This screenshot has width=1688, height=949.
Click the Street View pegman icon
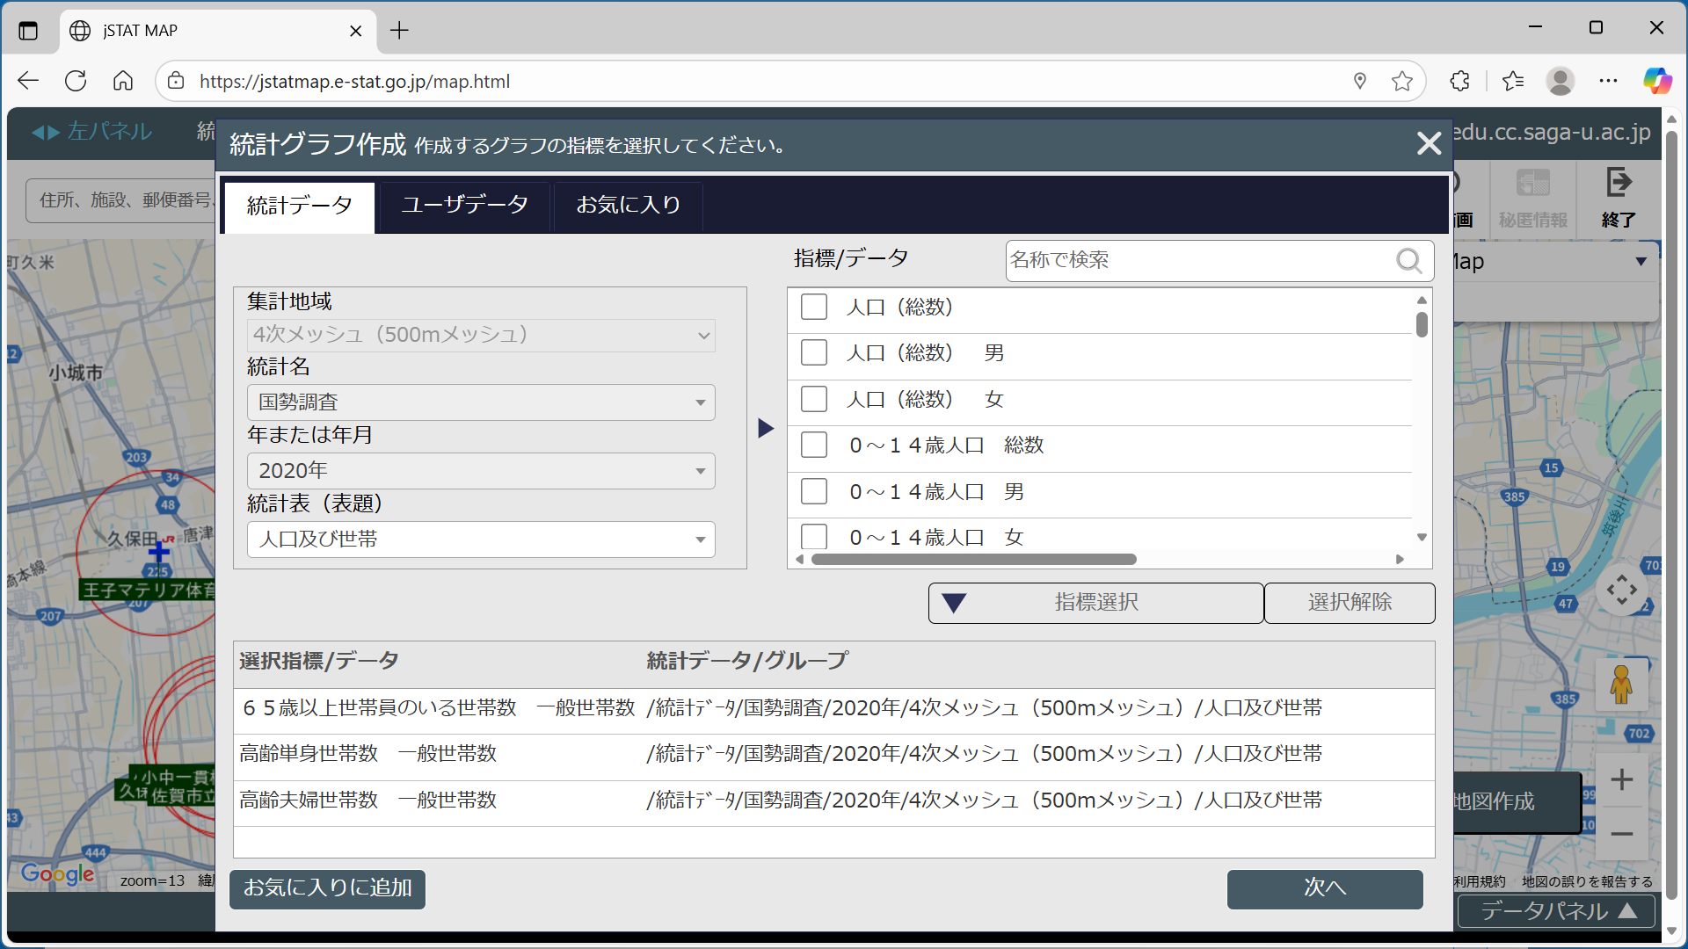pyautogui.click(x=1621, y=685)
